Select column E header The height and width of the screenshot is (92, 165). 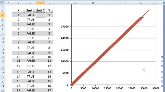tap(49, 3)
